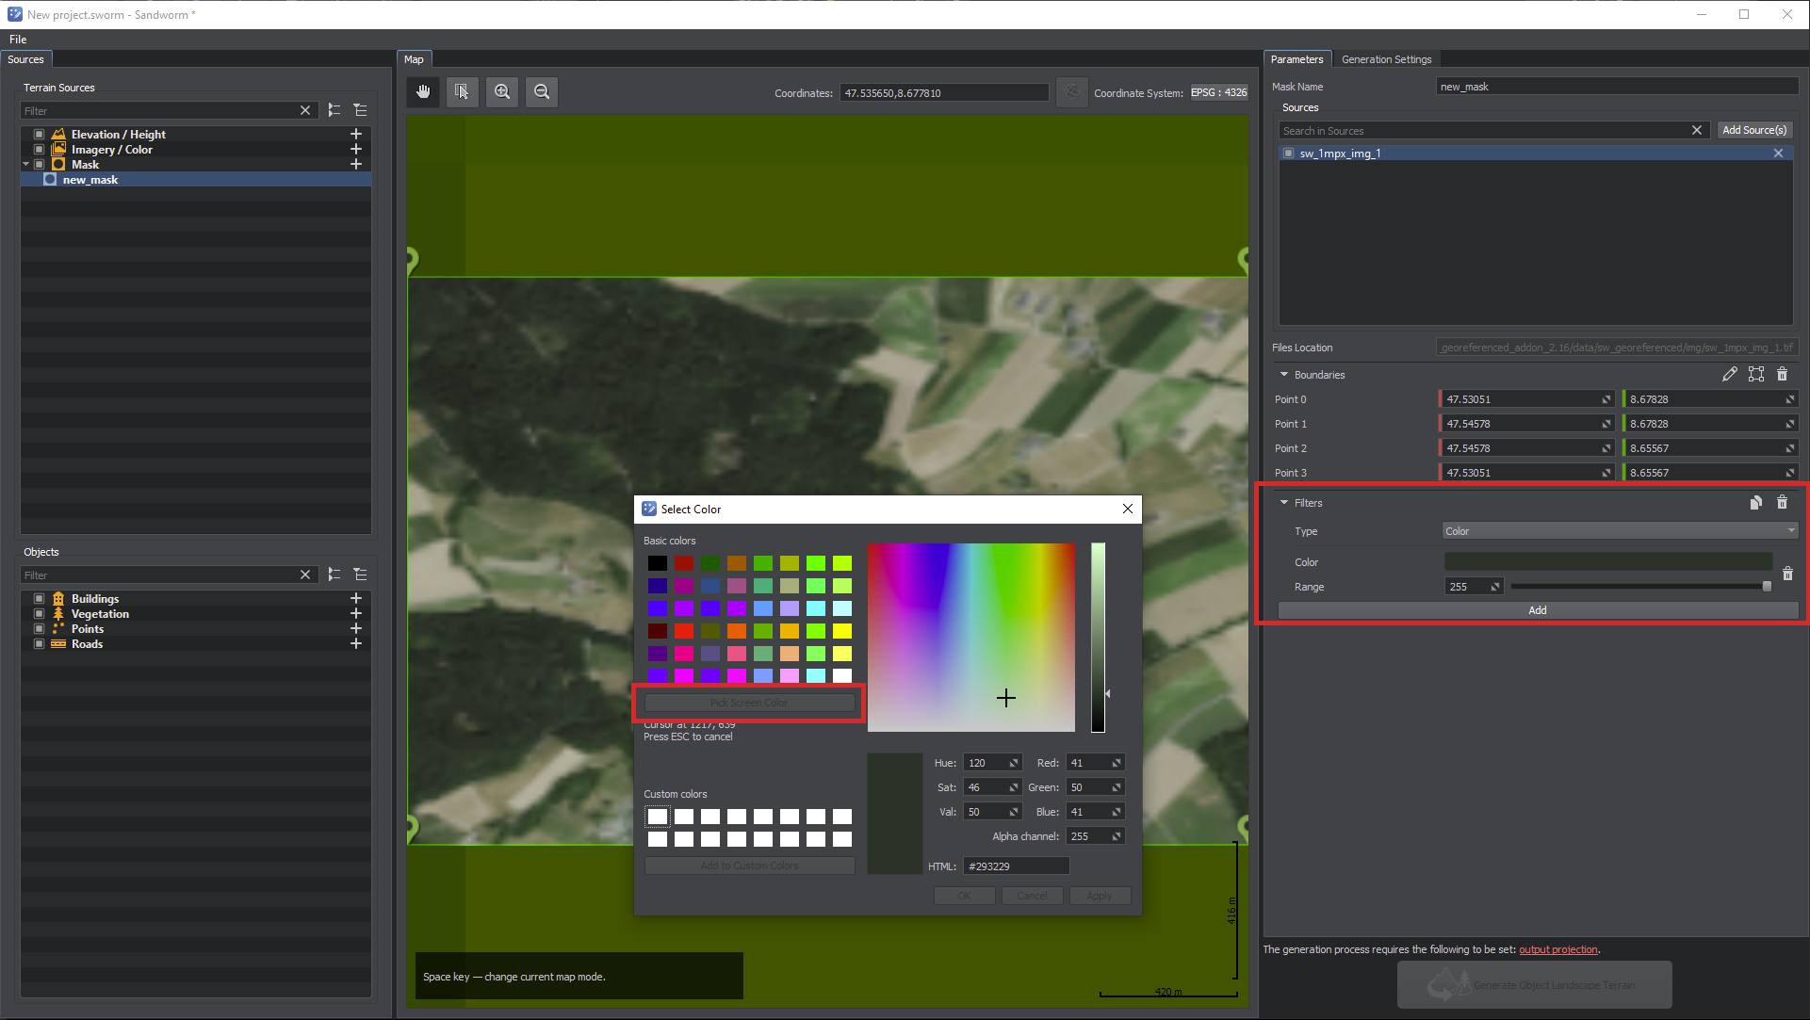Toggle the Imagery / Color checkbox
The width and height of the screenshot is (1810, 1020).
39,149
